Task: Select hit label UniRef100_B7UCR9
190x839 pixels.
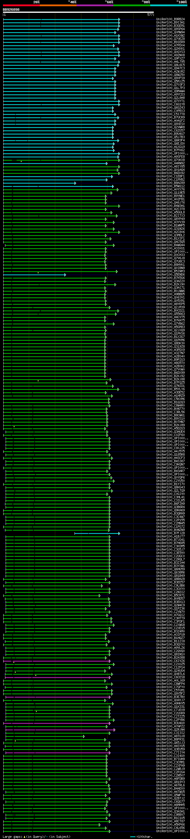Action: pos(170,117)
